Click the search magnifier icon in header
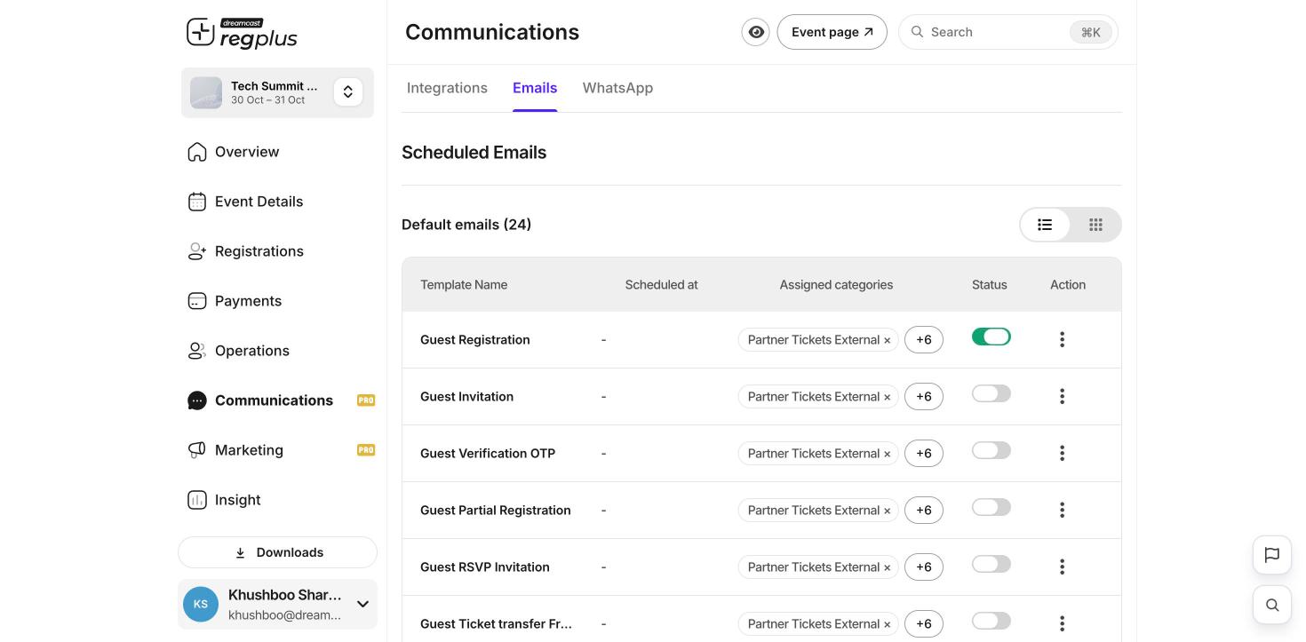1306x642 pixels. pyautogui.click(x=917, y=32)
